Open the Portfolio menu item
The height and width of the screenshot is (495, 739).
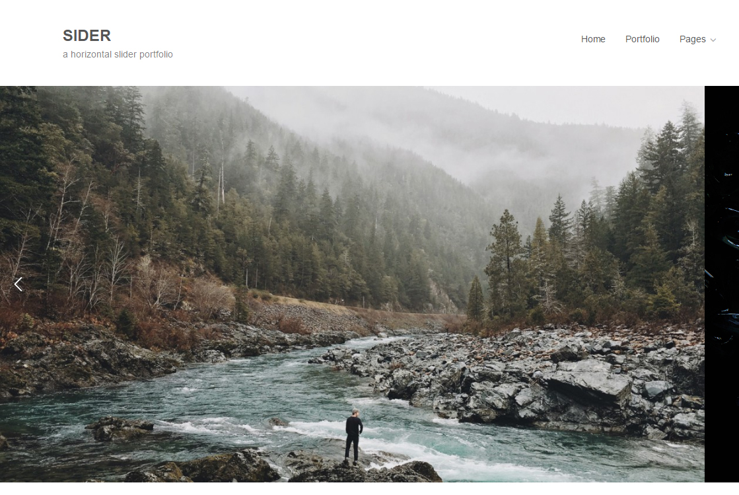tap(642, 39)
